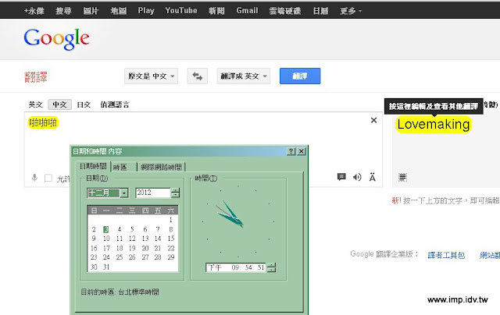This screenshot has height=315, width=500.
Task: Click the time spinner next to 09:54:51
Action: coord(271,267)
